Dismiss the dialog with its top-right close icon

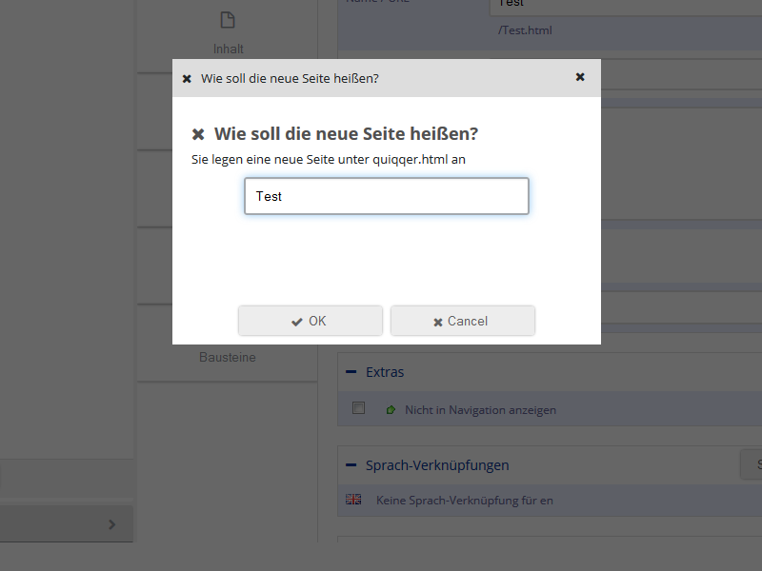[x=580, y=77]
